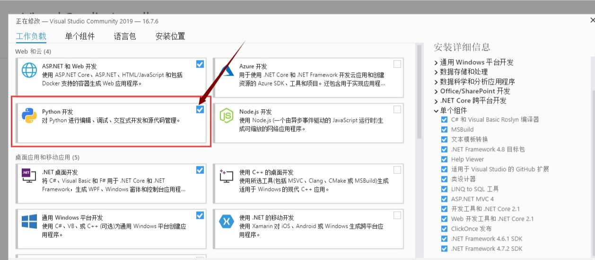Viewport: 595px width, 260px height.
Task: Select the Azure 开发 workload title
Action: [x=253, y=67]
